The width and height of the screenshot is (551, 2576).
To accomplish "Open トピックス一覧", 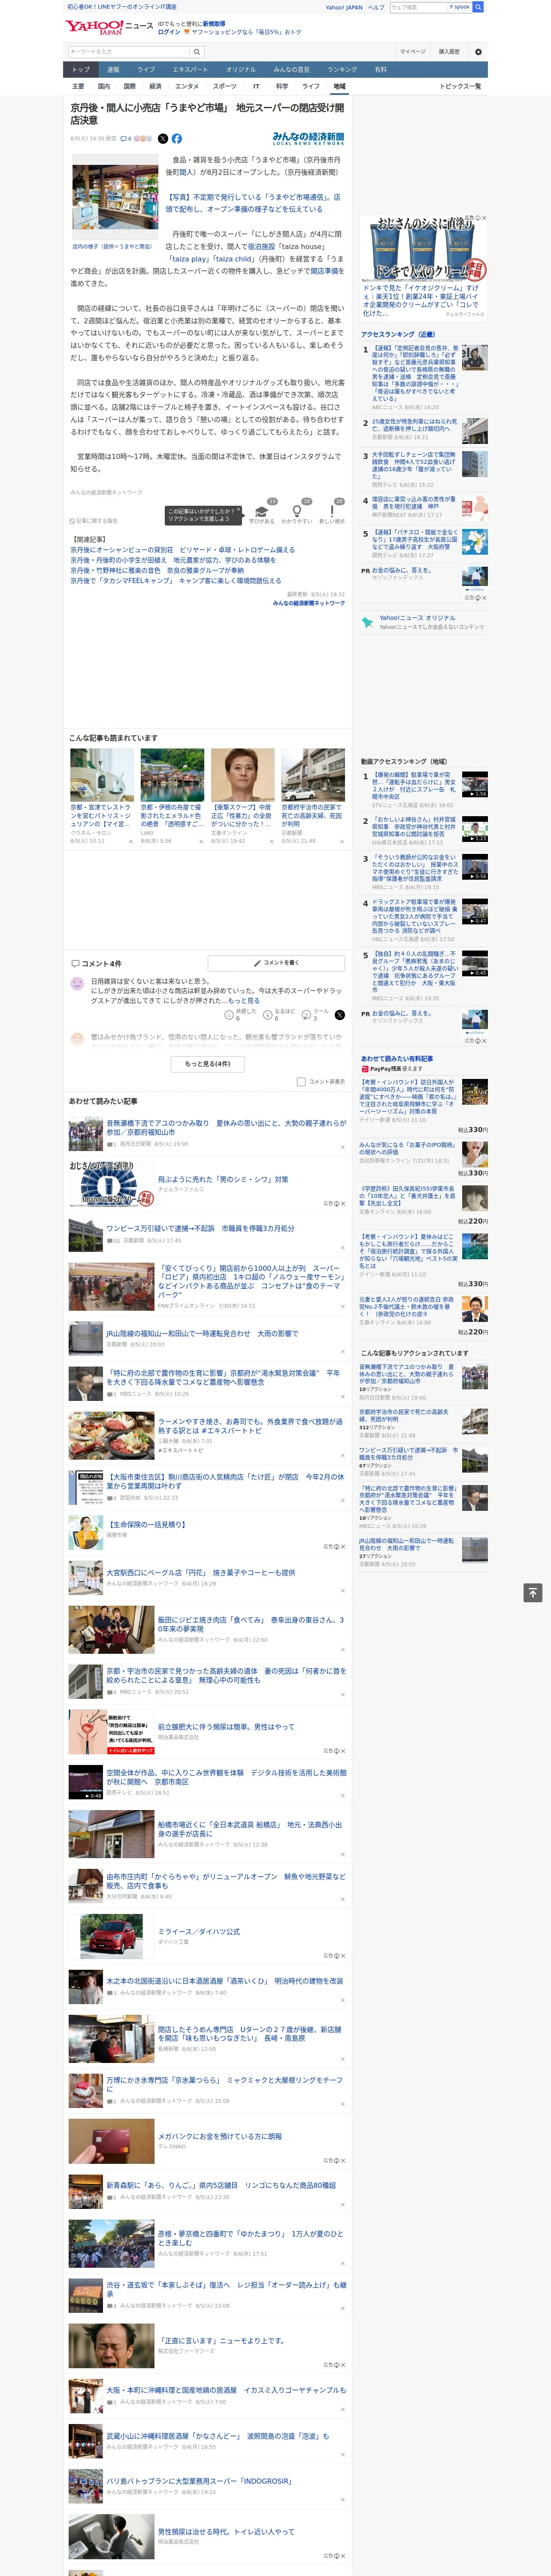I will (460, 87).
